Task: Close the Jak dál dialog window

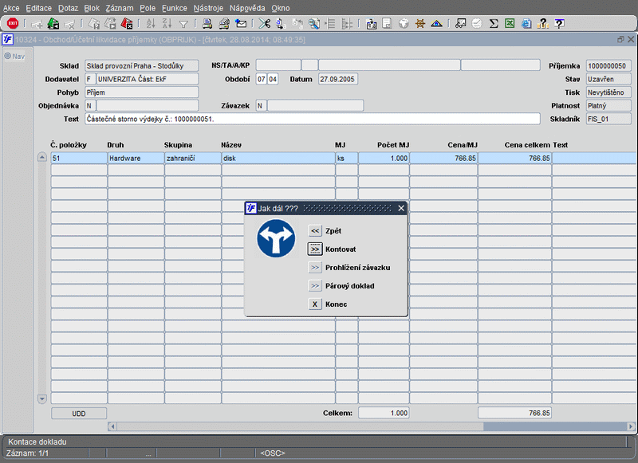Action: [401, 208]
